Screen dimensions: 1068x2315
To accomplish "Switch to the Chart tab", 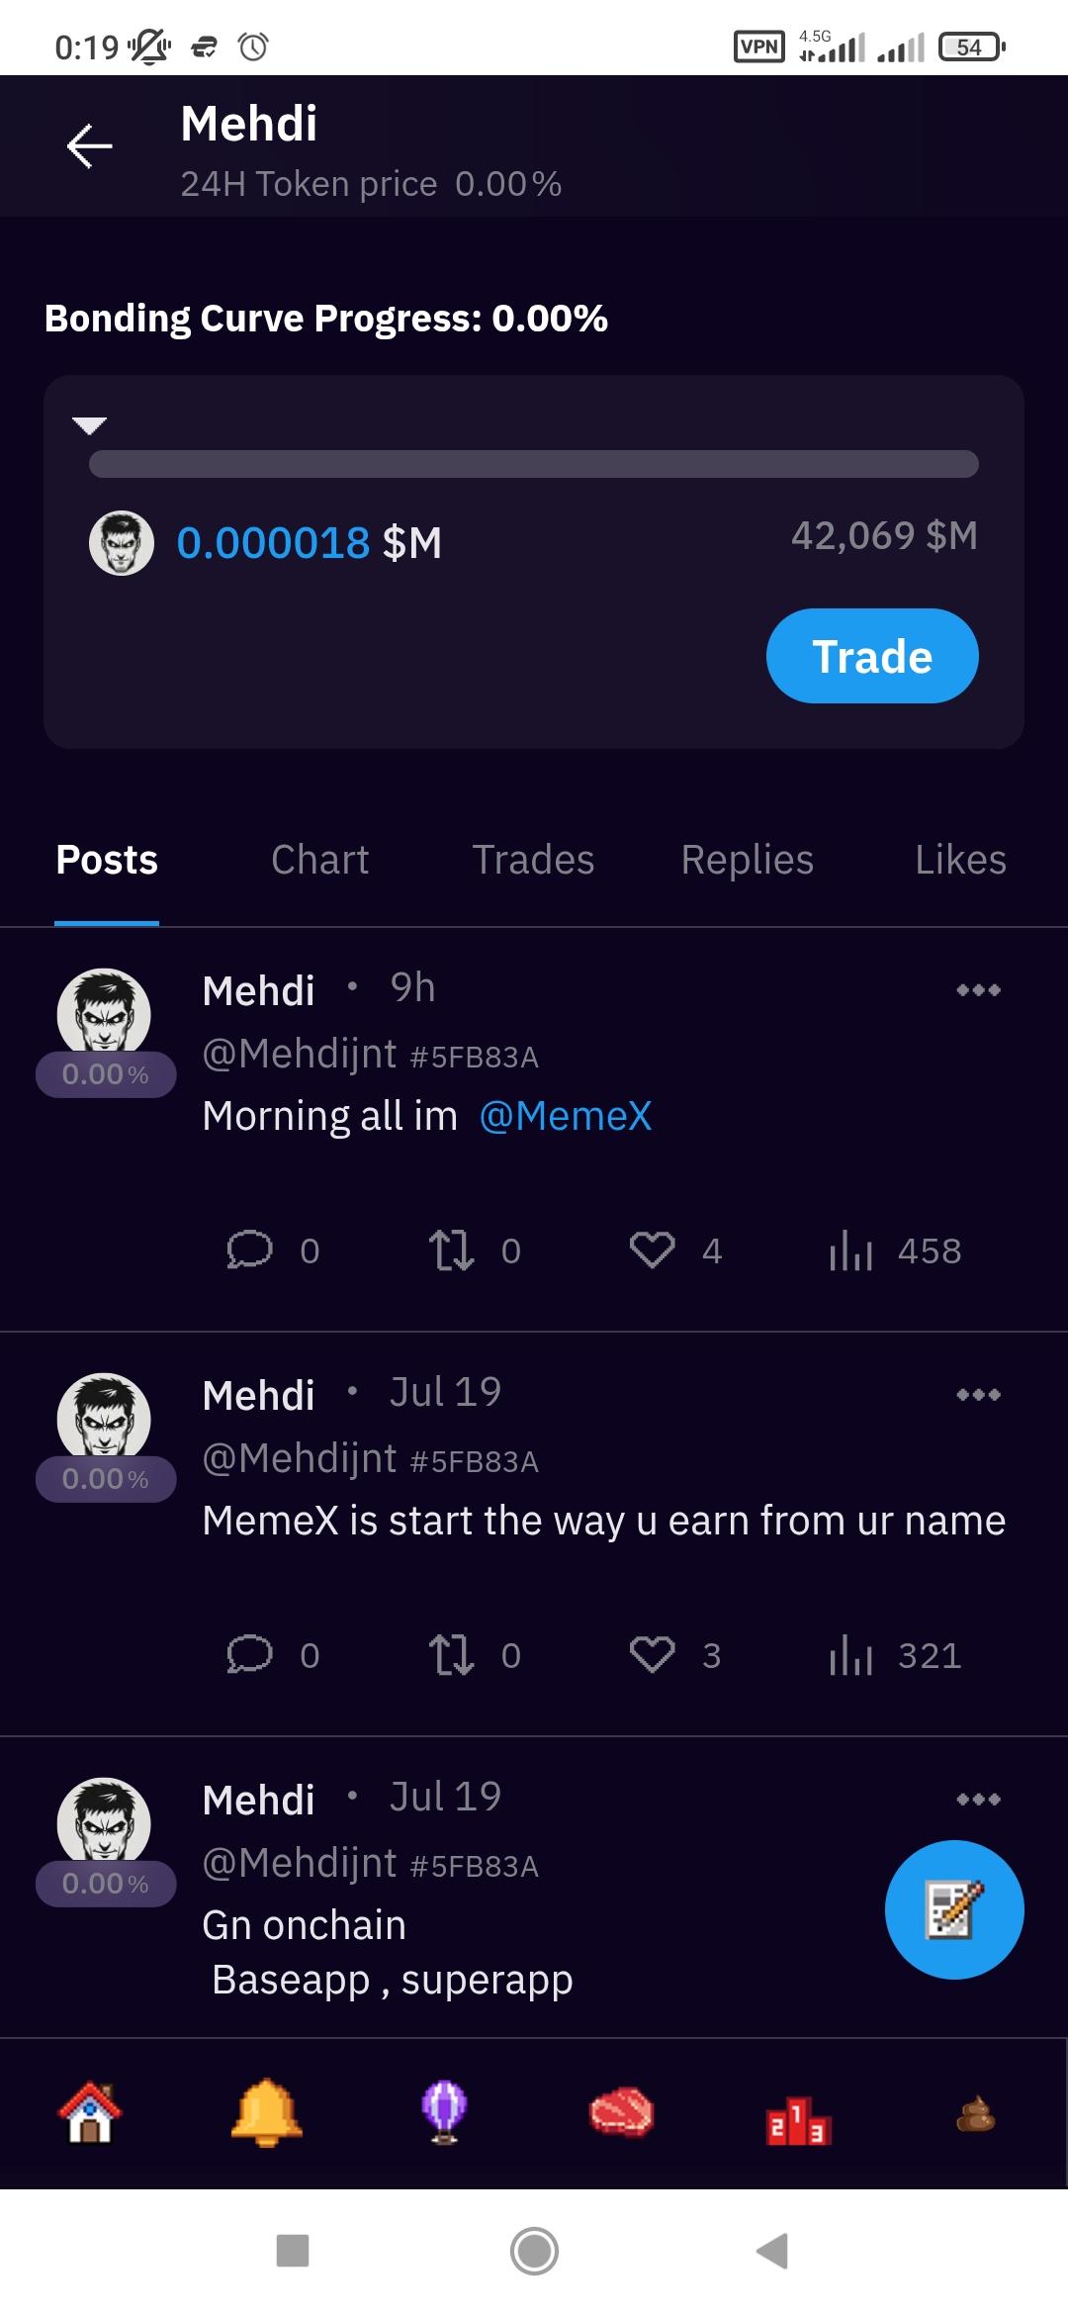I will pos(319,860).
